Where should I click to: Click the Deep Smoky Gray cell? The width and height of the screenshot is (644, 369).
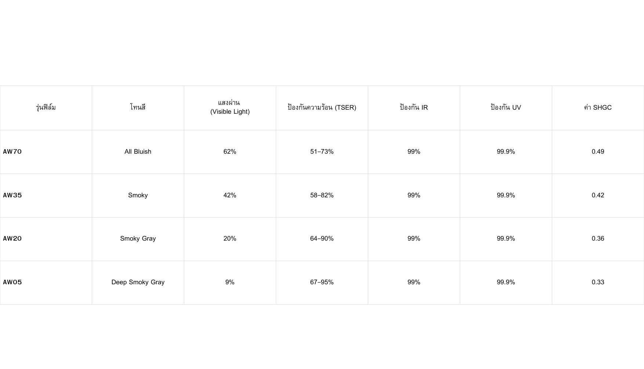pyautogui.click(x=138, y=282)
